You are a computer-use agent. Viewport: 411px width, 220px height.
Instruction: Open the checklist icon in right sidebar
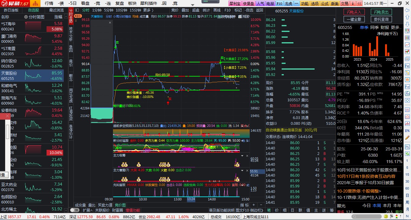point(407,30)
